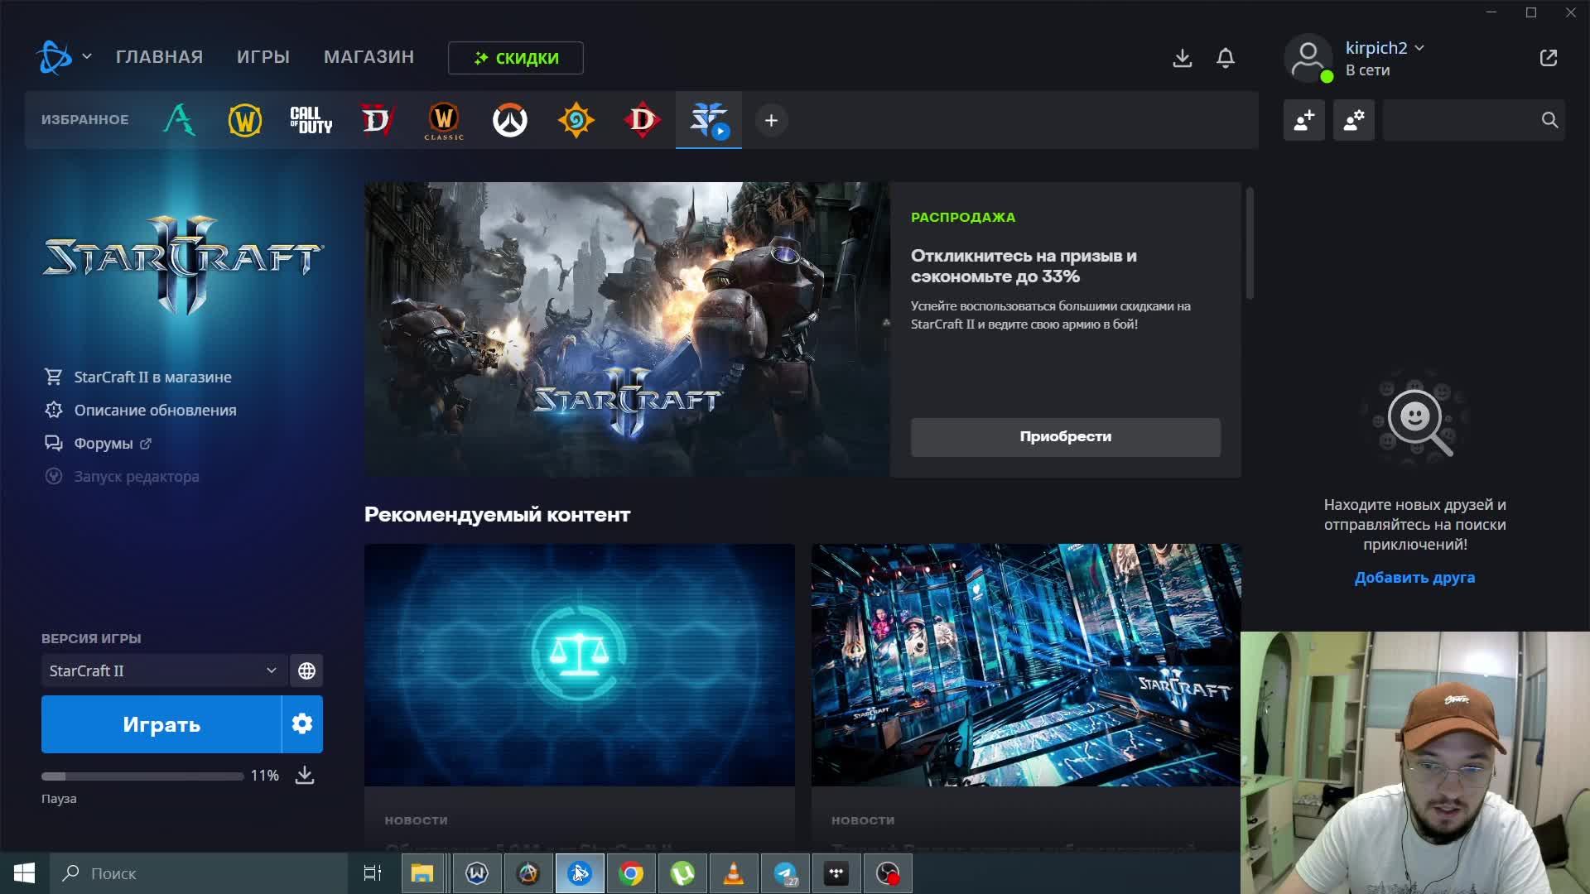Select the Hearthstone icon in favorites bar
The height and width of the screenshot is (894, 1590).
click(x=576, y=120)
